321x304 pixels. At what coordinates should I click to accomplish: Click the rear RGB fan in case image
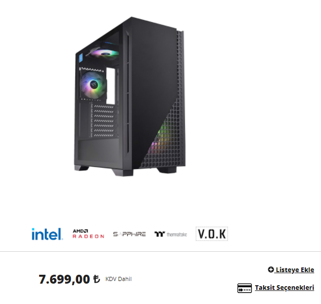[93, 85]
